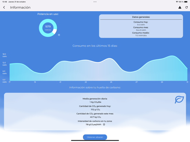The height and width of the screenshot is (142, 190).
Task: Tap the refresh icon
Action: click(x=187, y=7)
